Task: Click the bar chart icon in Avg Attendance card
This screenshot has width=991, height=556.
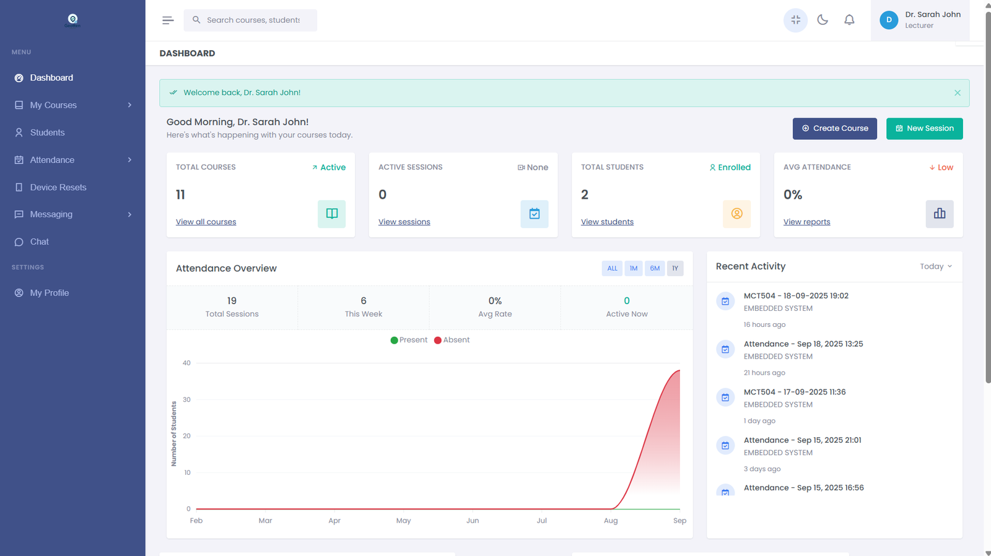Action: click(939, 214)
